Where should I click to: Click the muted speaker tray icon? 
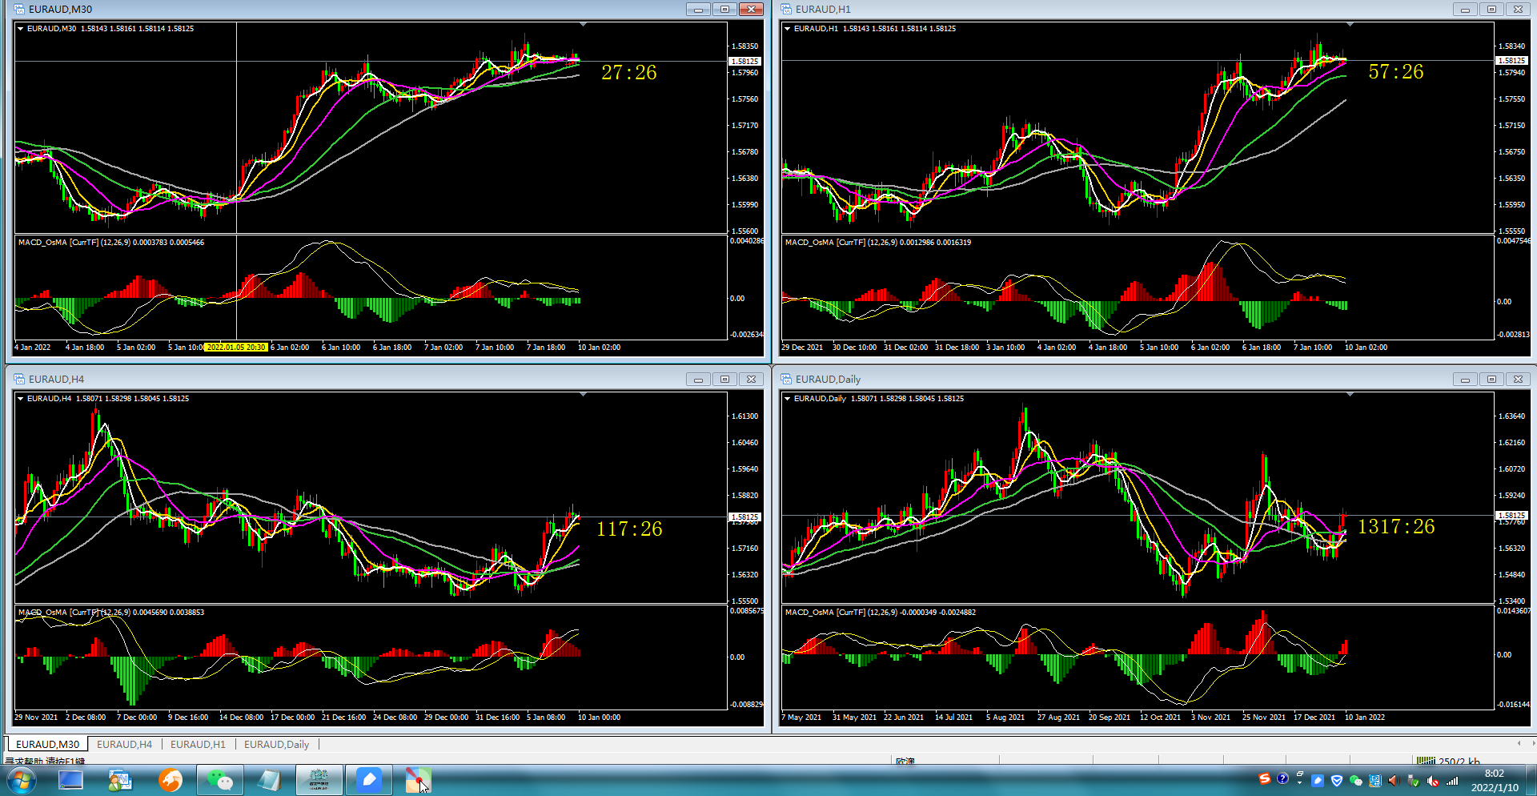(1432, 781)
